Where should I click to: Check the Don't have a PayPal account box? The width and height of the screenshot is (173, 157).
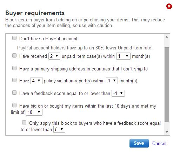coord(14,38)
